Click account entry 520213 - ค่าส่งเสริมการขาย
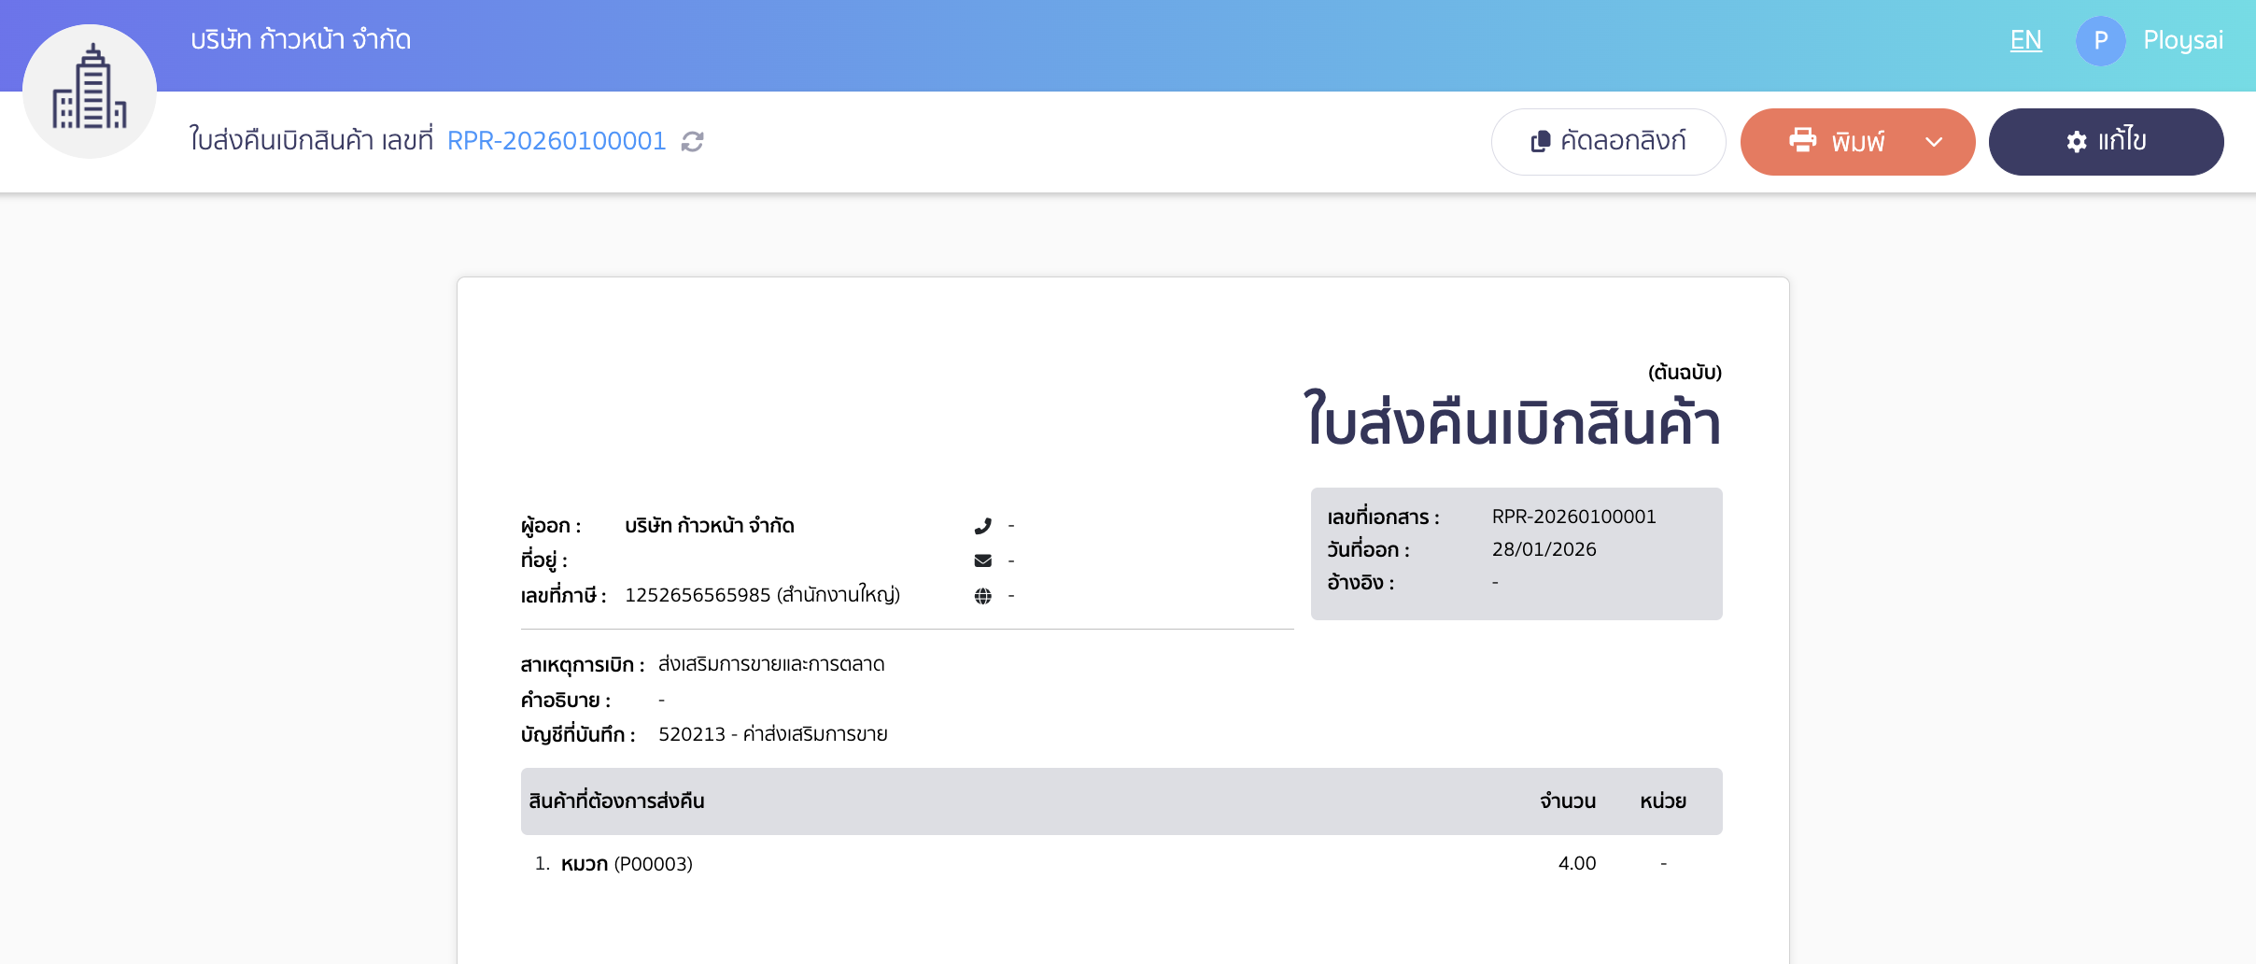The image size is (2256, 964). [772, 734]
